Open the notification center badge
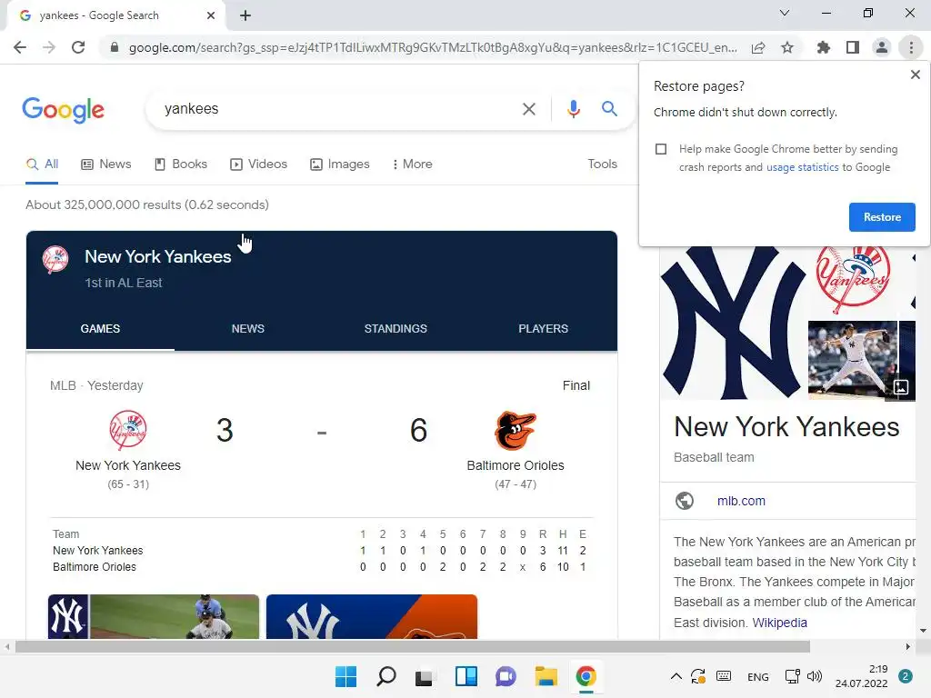931x698 pixels. [x=905, y=676]
